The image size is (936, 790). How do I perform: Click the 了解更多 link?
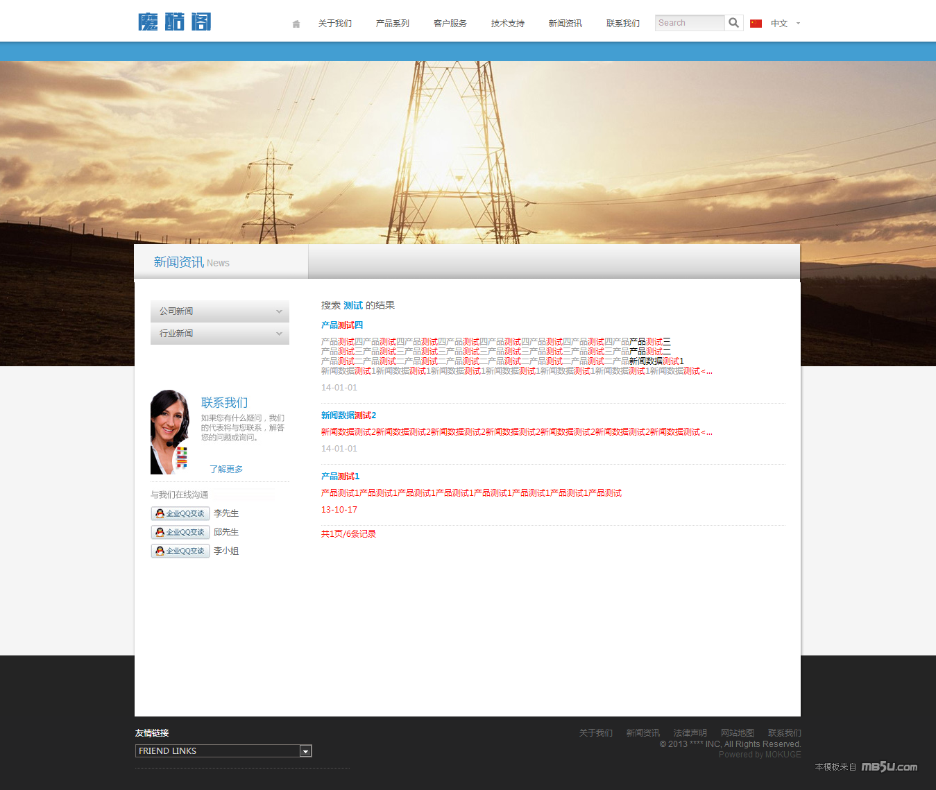[x=226, y=470]
